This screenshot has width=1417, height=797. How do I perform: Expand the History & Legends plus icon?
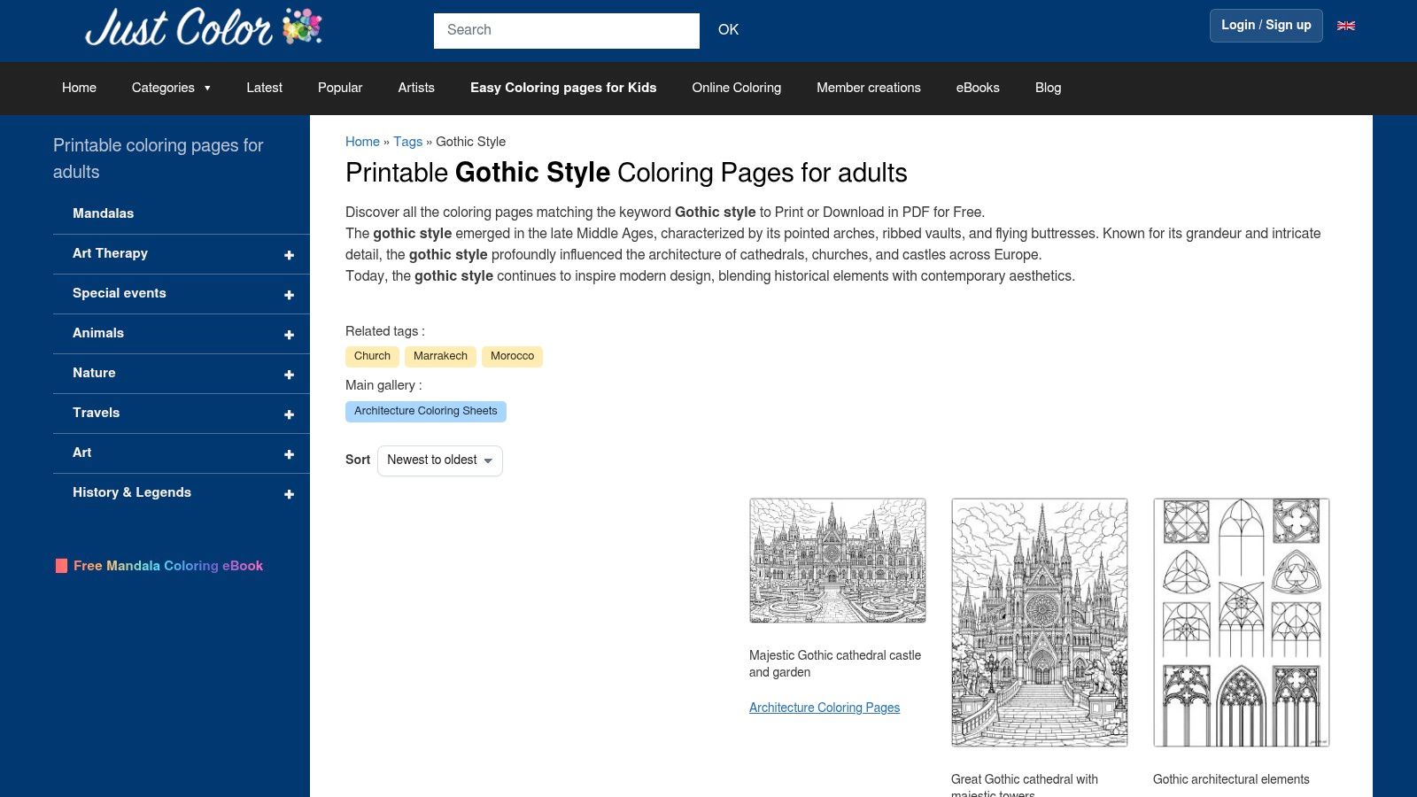pos(289,494)
